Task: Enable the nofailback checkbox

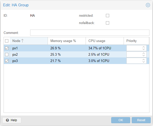Action: 107,23
